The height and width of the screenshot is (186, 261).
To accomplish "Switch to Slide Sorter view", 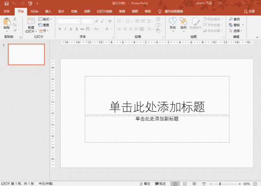I will pos(185,184).
